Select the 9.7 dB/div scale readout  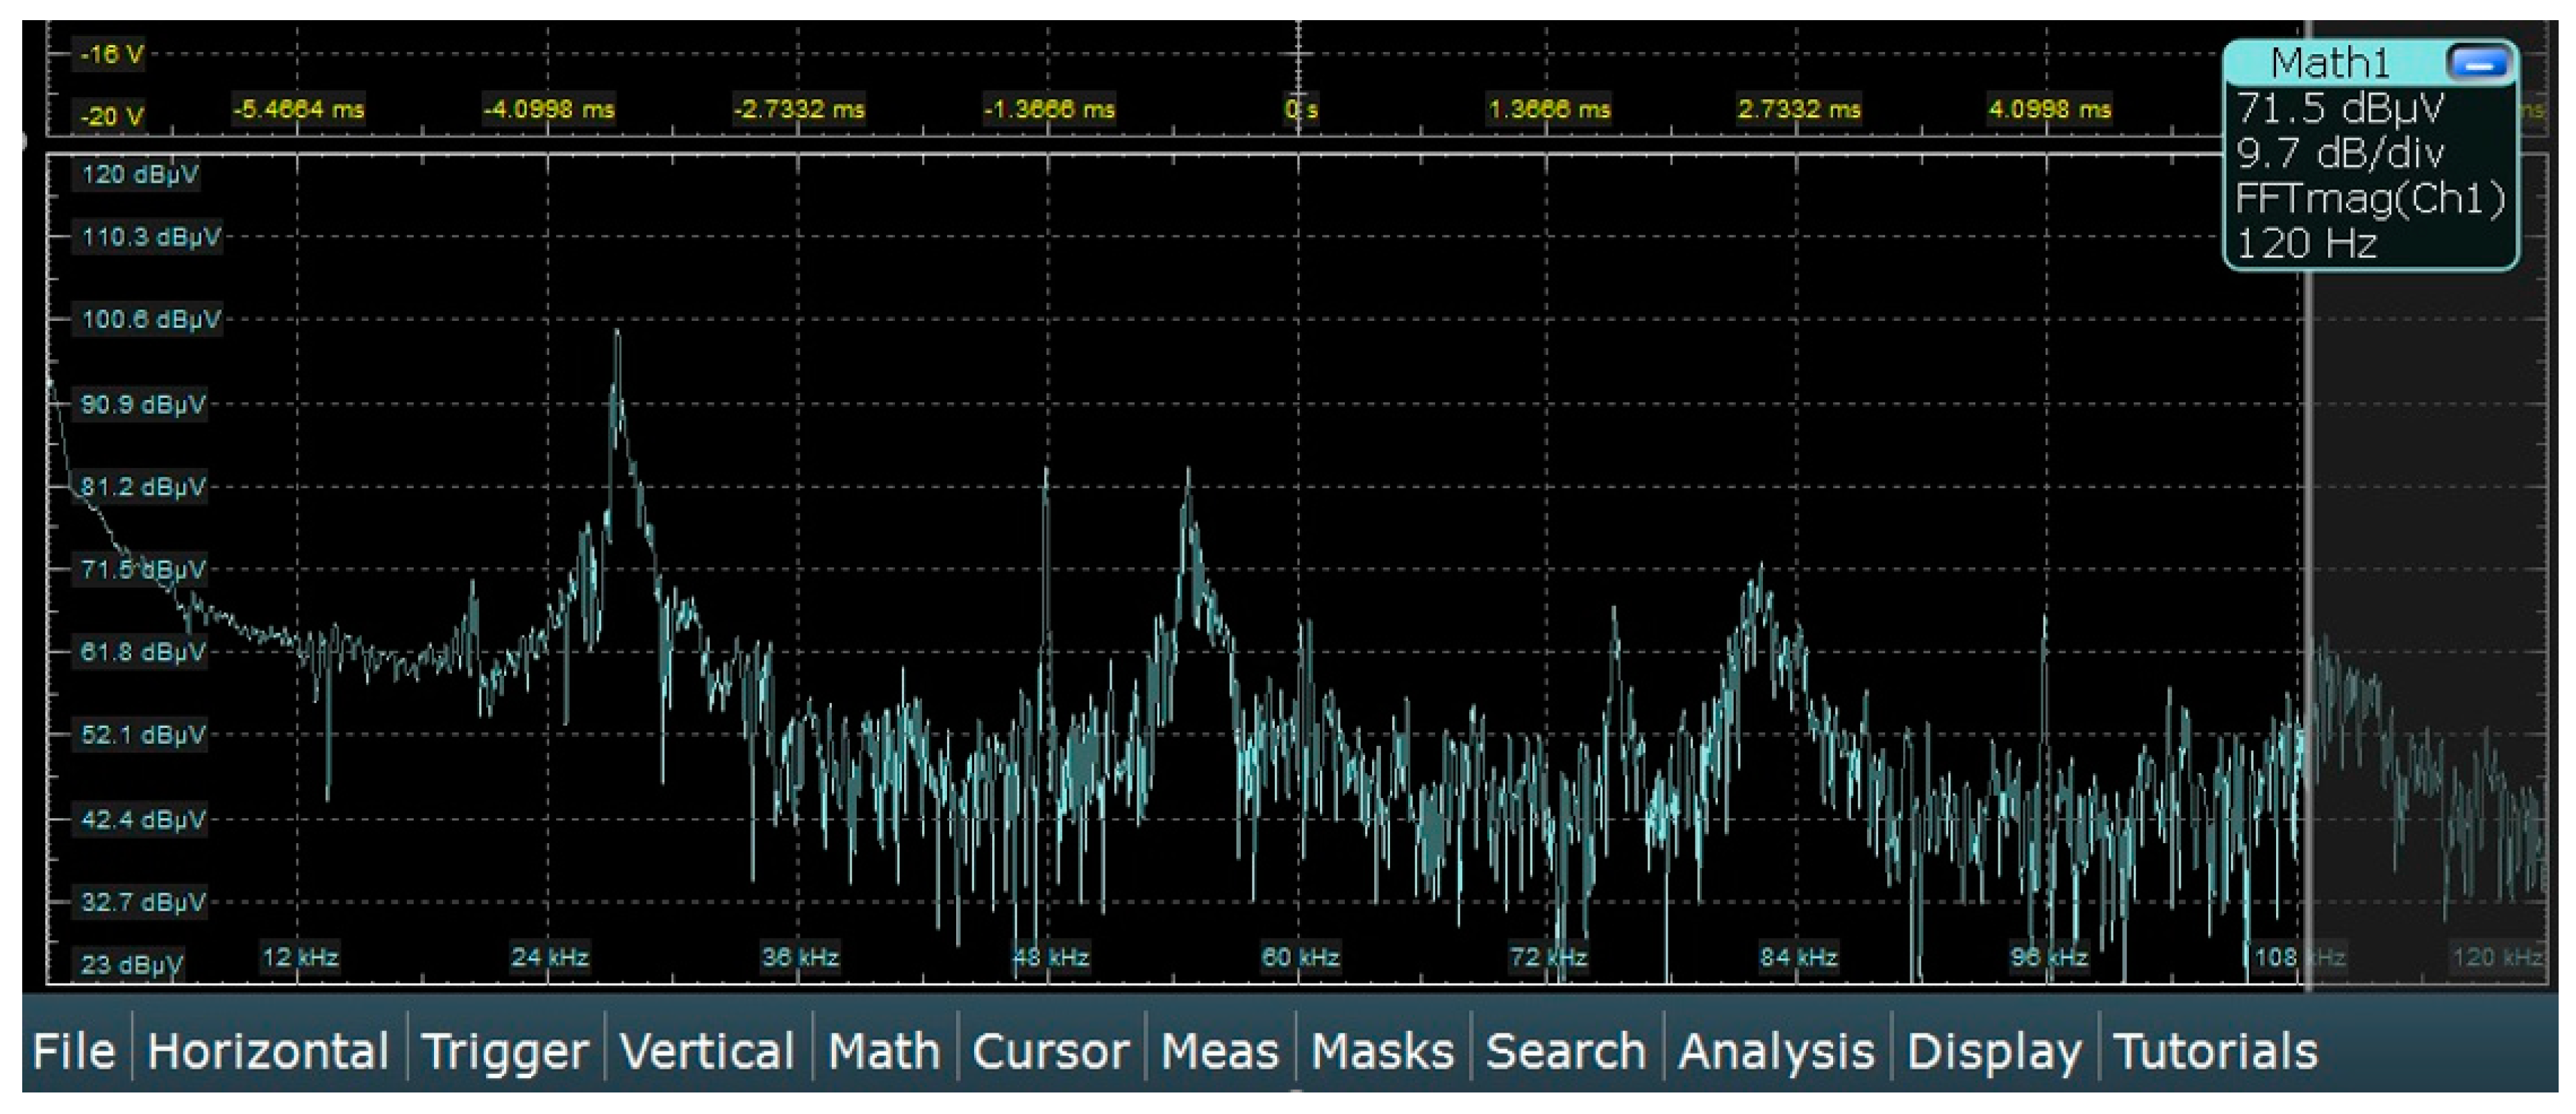[x=2339, y=154]
